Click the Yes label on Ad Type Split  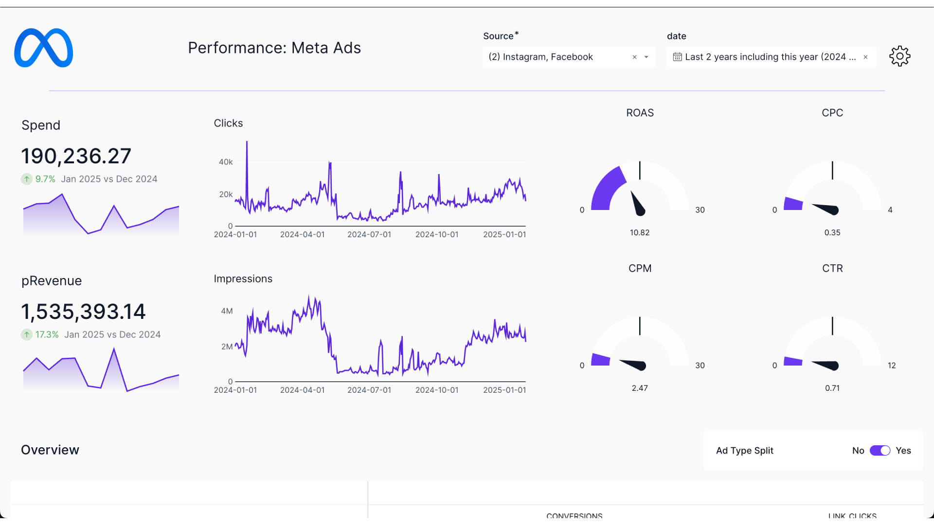(904, 451)
